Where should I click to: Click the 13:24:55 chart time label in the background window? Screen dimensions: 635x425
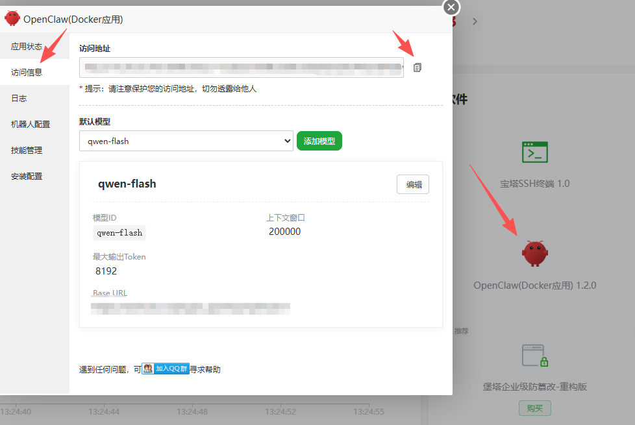(369, 411)
